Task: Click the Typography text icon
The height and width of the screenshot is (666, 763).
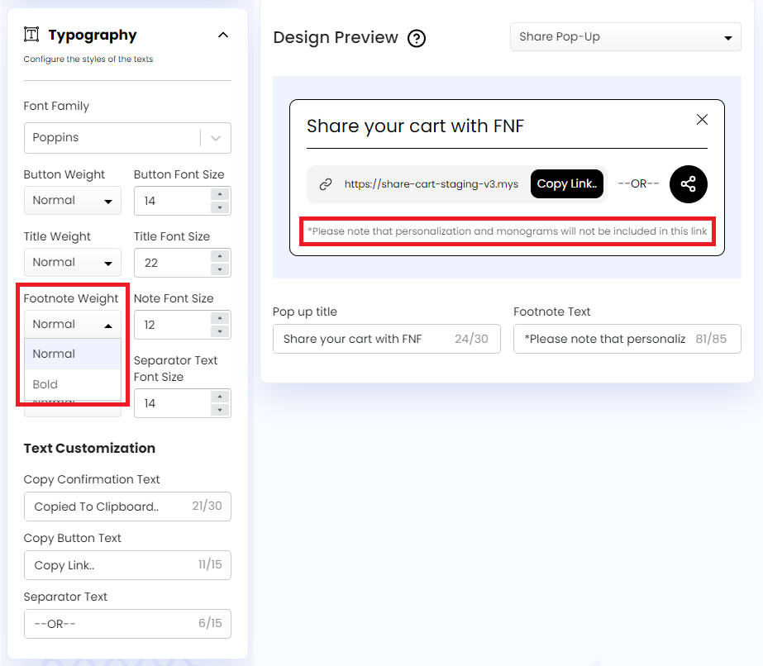Action: 31,35
